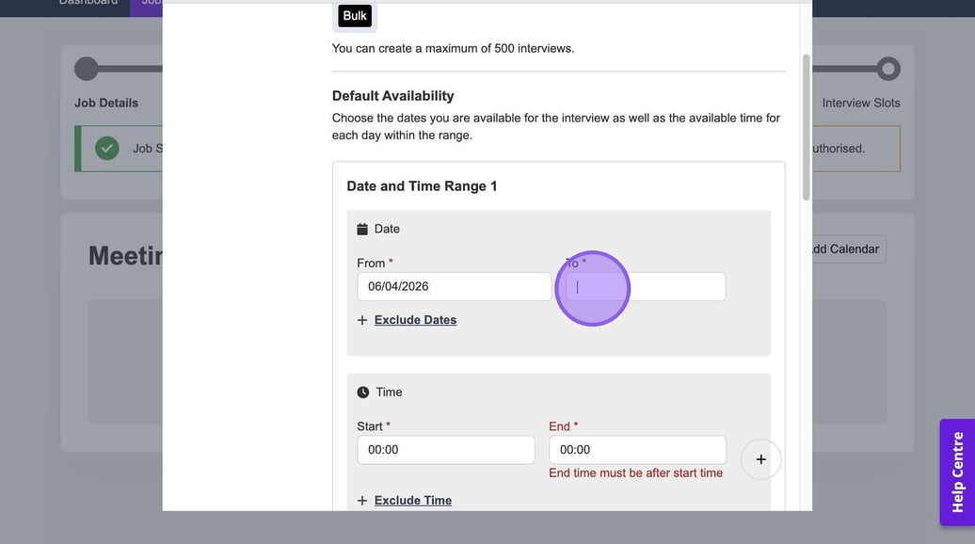
Task: Click the plus icon before Exclude Time
Action: point(362,501)
